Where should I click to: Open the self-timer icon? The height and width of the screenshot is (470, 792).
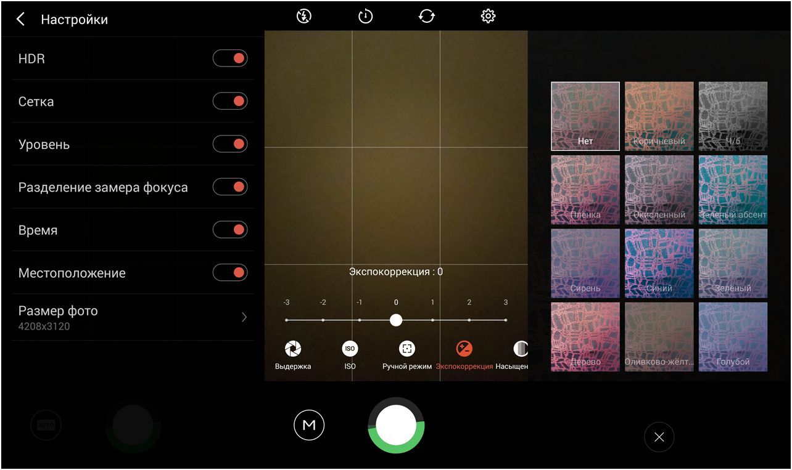click(x=365, y=16)
